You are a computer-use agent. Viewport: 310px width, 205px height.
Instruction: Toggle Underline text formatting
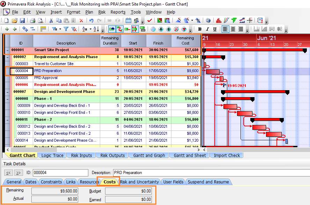coord(215,29)
